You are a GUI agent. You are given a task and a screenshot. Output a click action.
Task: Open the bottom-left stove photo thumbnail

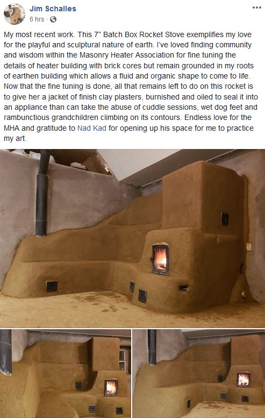click(65, 374)
